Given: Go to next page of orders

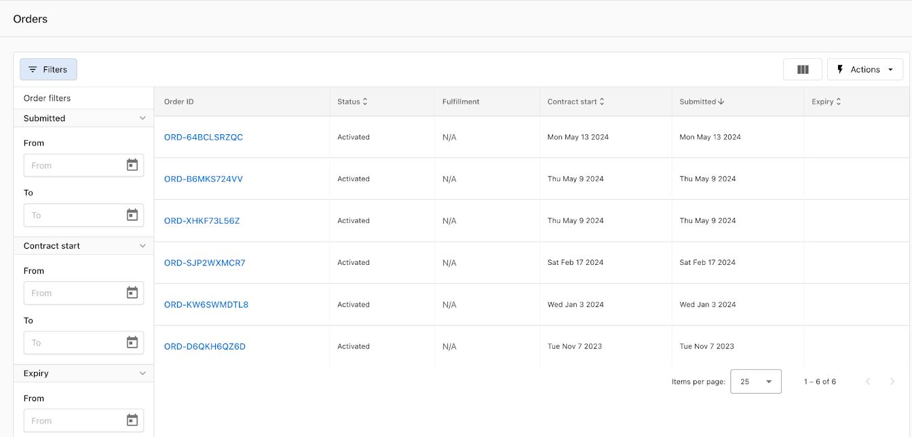Looking at the screenshot, I should click(x=892, y=381).
